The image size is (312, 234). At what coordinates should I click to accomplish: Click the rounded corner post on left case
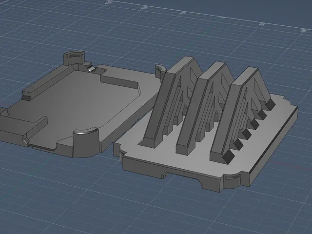[86, 142]
